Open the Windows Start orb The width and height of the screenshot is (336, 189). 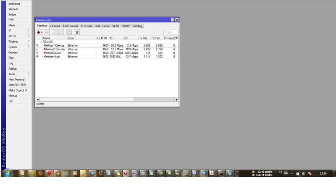pos(7,173)
